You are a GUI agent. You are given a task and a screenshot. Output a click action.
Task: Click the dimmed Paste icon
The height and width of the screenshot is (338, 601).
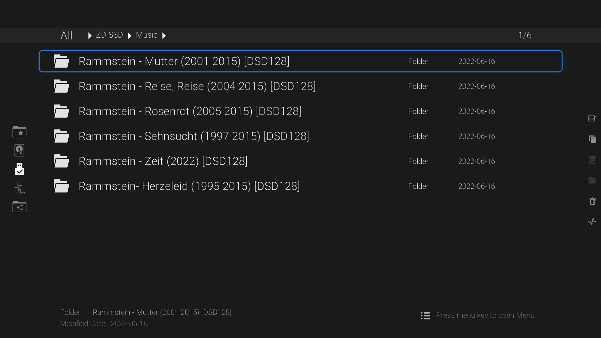(x=592, y=160)
